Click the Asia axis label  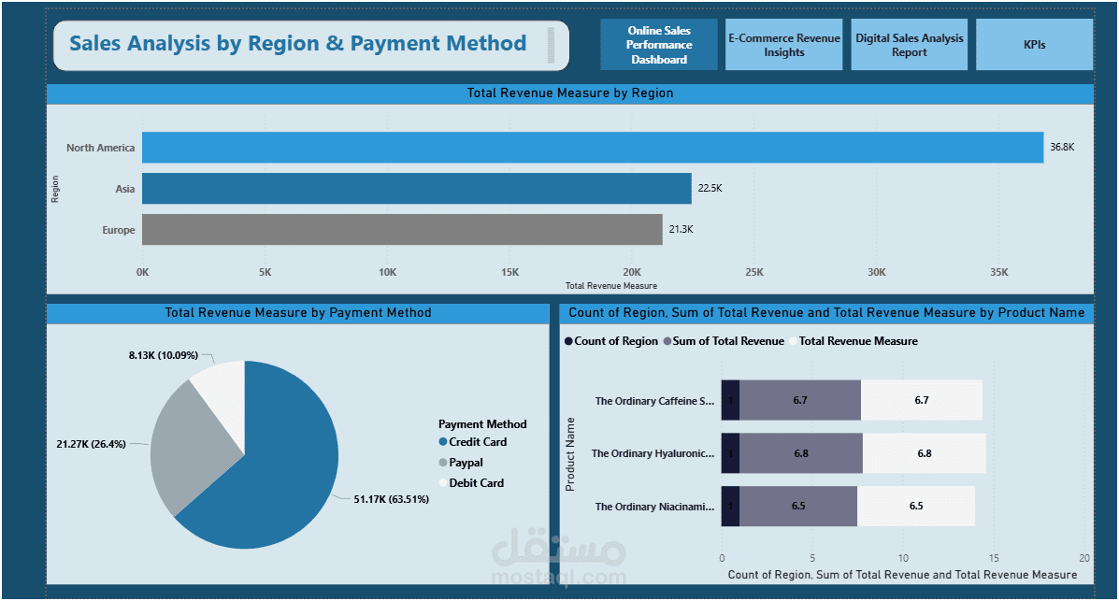click(x=125, y=189)
